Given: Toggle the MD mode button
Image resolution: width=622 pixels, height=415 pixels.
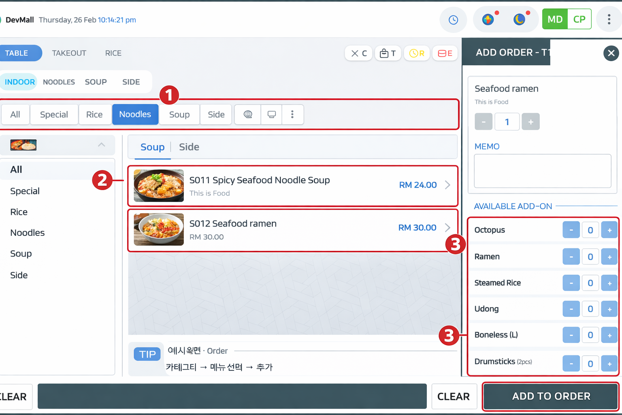Looking at the screenshot, I should click(x=555, y=19).
